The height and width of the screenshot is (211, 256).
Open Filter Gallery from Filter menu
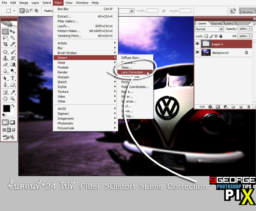click(x=85, y=21)
